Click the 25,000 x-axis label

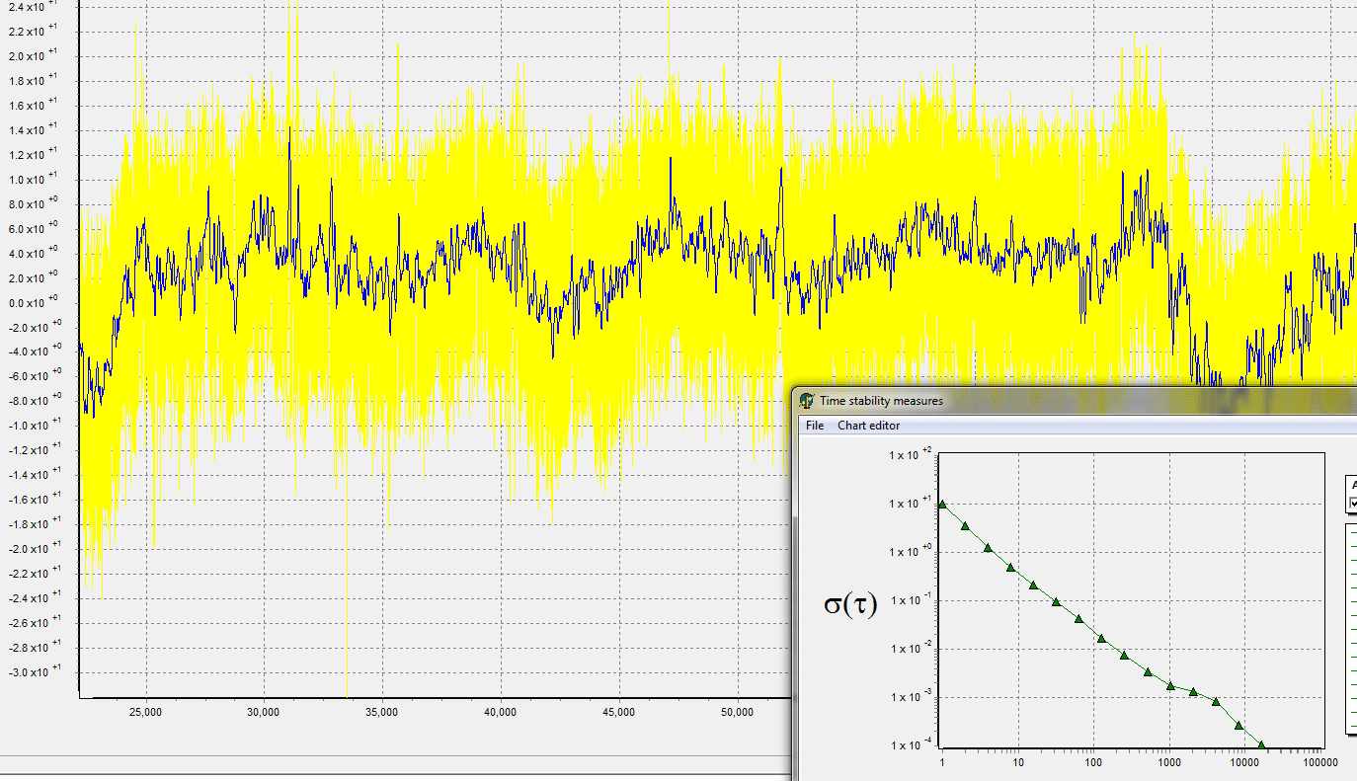pyautogui.click(x=145, y=712)
